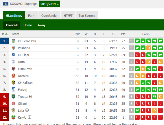Switch to the Form tab
Image resolution: width=164 pixels, height=125 pixels.
click(32, 16)
